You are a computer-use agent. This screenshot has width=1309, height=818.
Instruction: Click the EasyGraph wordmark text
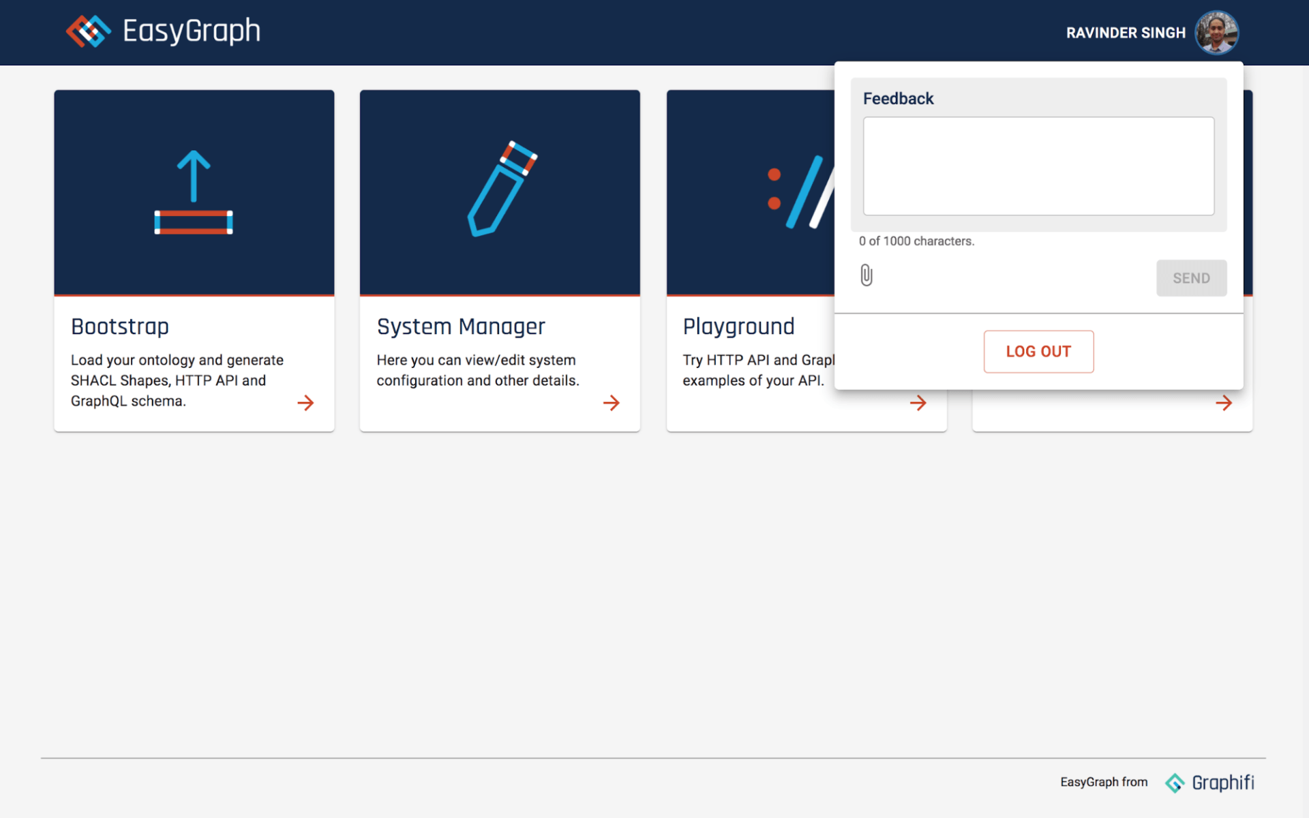pos(192,31)
